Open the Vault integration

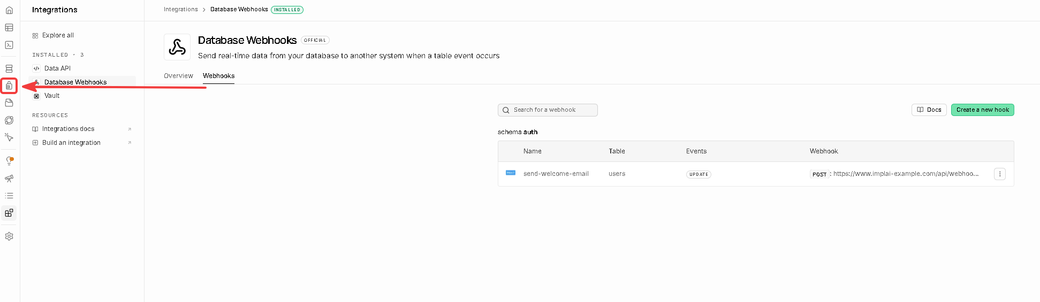pos(52,96)
